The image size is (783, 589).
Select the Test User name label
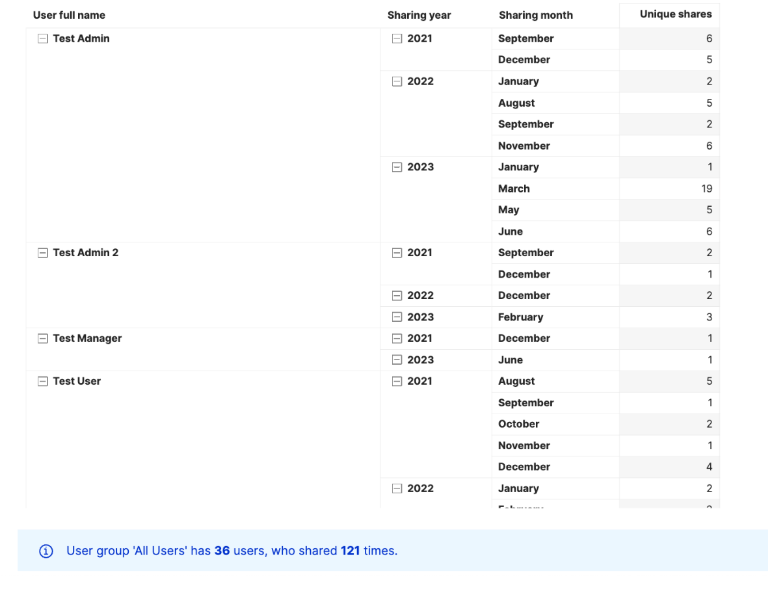click(77, 381)
